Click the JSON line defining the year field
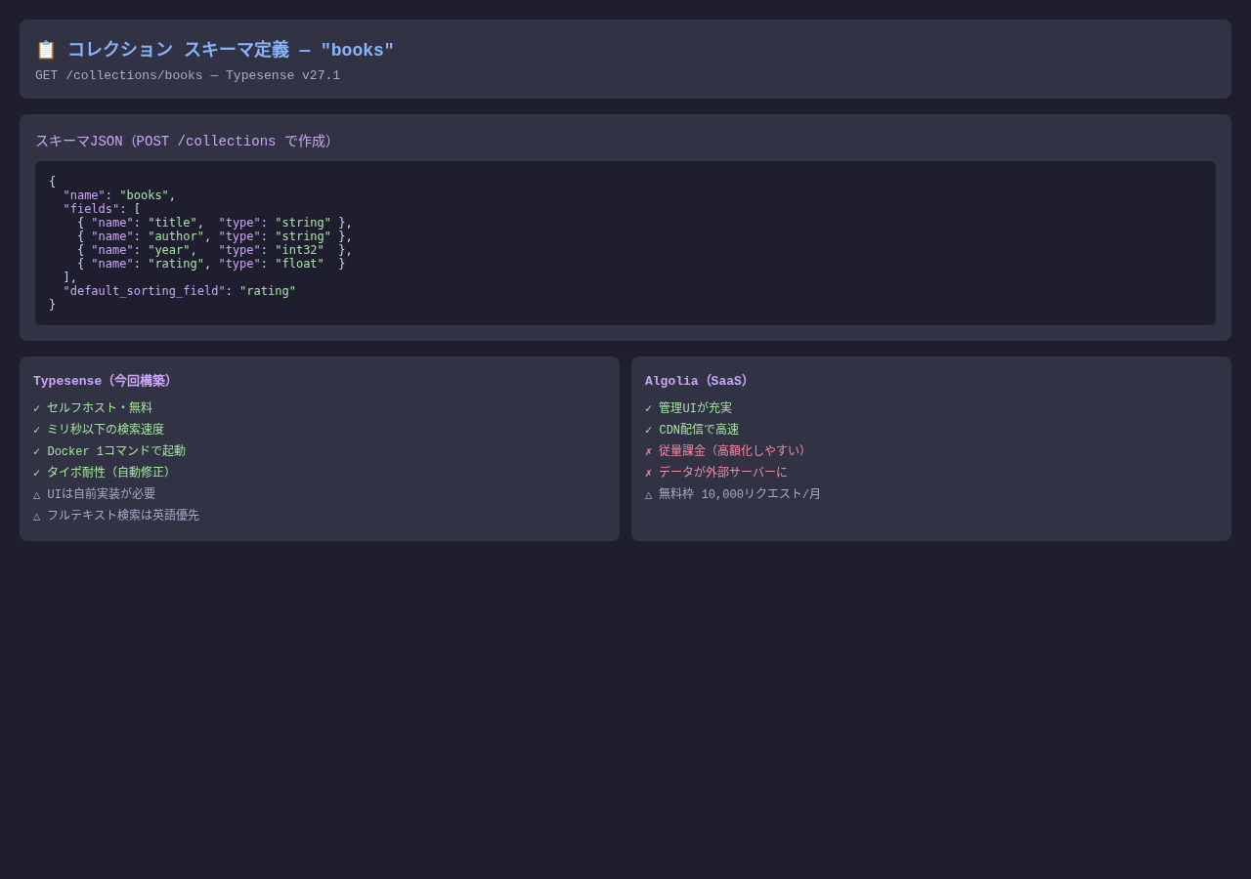 [215, 250]
